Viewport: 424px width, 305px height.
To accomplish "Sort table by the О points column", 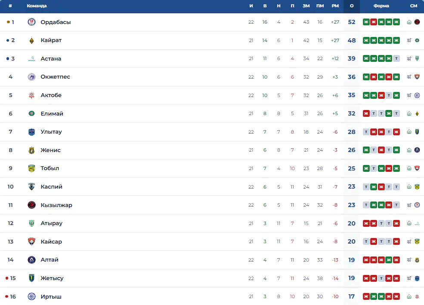I will tap(352, 6).
